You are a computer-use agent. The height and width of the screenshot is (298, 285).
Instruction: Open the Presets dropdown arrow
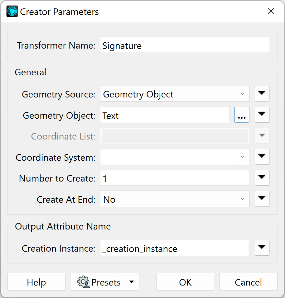(132, 282)
